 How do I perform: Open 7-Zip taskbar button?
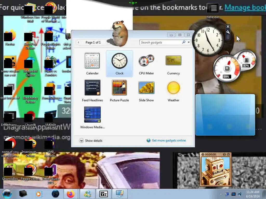(103, 194)
